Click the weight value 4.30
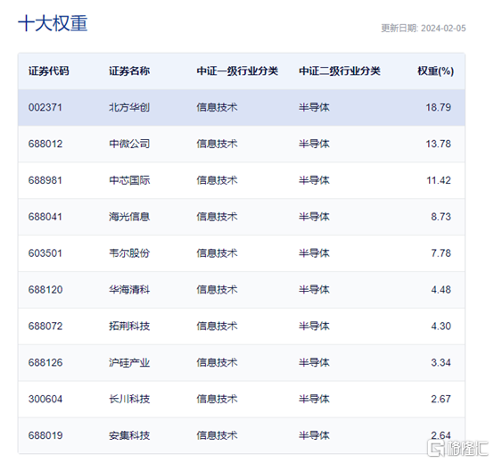 coord(441,327)
